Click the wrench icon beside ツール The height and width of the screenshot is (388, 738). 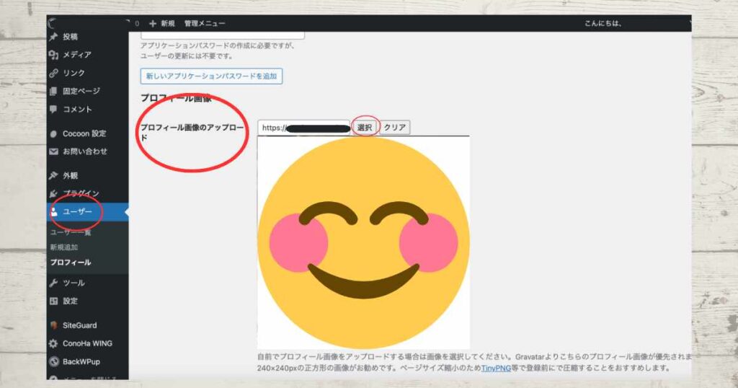tap(53, 283)
